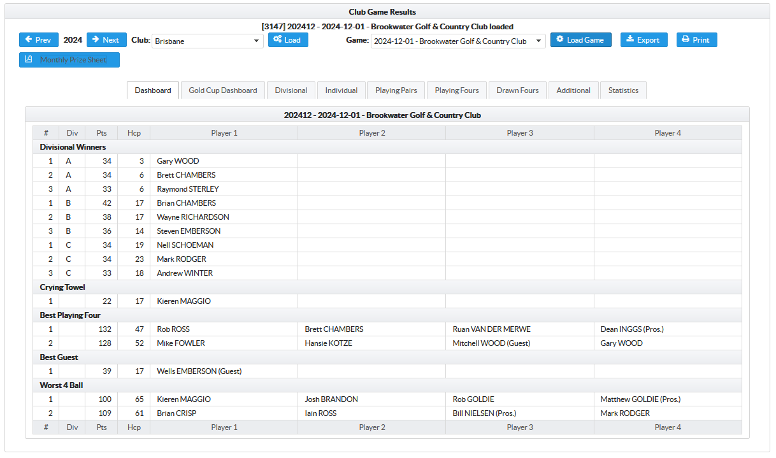Click the Print printer button
This screenshot has width=776, height=458.
pyautogui.click(x=696, y=40)
